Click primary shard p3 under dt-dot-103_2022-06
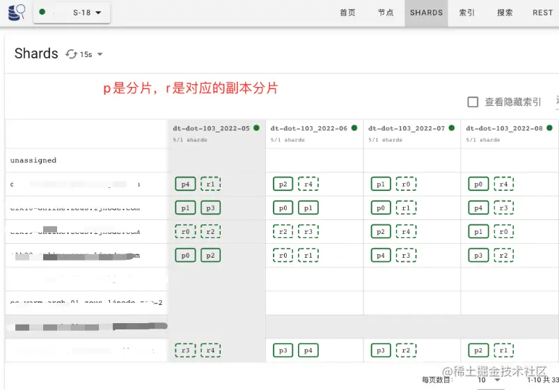This screenshot has width=559, height=390. (x=283, y=350)
